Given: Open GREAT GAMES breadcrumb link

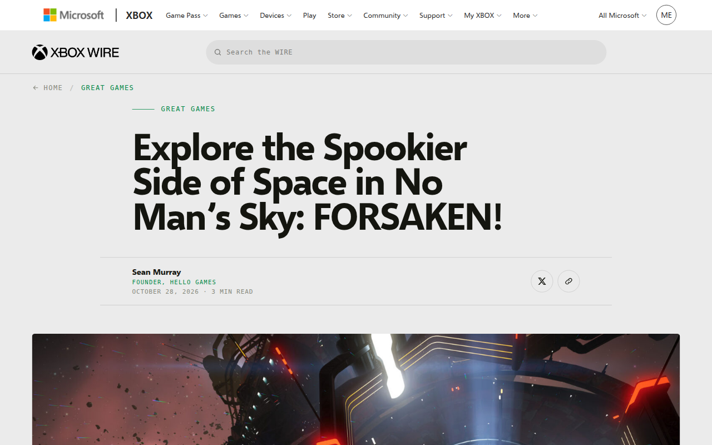Looking at the screenshot, I should pyautogui.click(x=107, y=88).
